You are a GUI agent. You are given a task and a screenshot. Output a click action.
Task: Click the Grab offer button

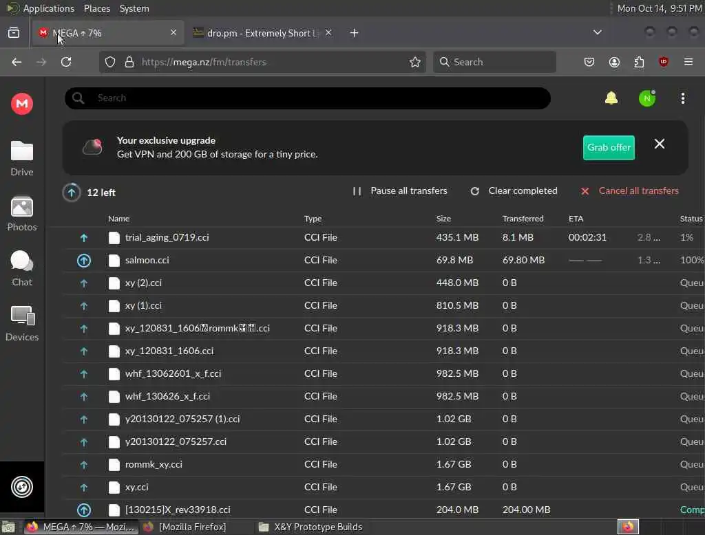[x=609, y=147]
